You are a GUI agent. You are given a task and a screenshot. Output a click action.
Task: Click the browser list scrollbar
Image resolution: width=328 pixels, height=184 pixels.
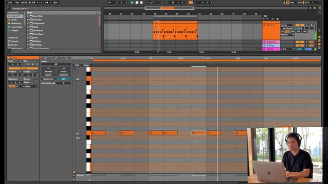(99, 20)
